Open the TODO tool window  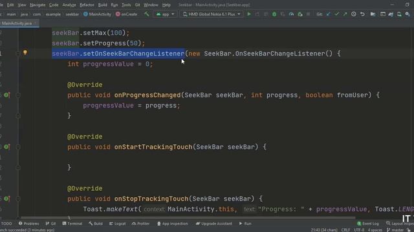6,224
